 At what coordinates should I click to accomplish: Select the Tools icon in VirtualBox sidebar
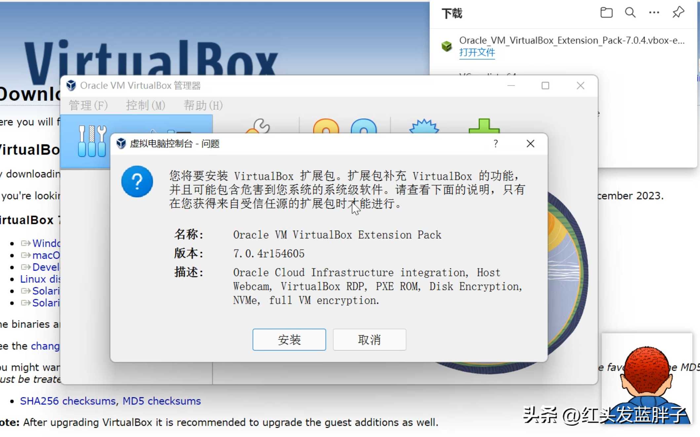(x=92, y=140)
